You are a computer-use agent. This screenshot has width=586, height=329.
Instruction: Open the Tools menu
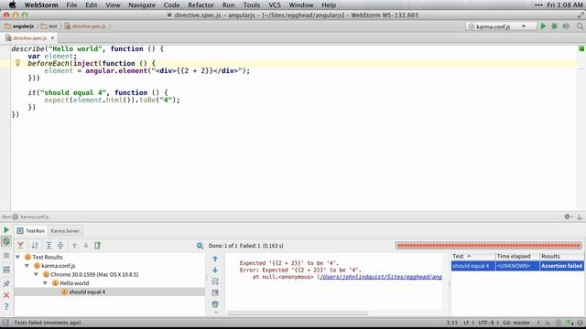tap(252, 5)
